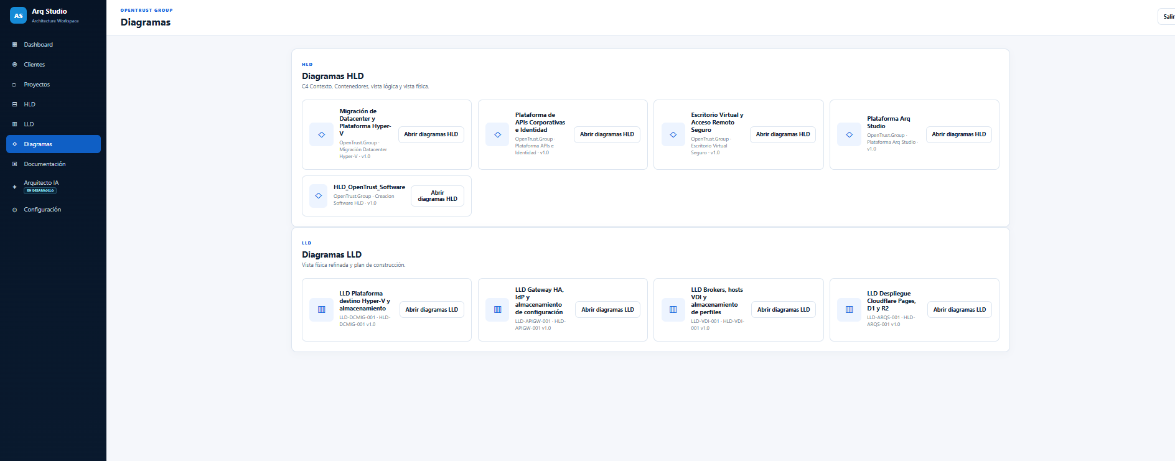This screenshot has width=1175, height=461.
Task: Open Configuración in the sidebar
Action: [54, 210]
